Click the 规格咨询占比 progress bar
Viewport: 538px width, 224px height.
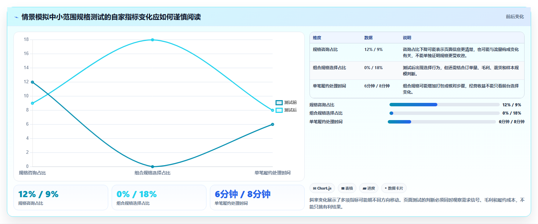pyautogui.click(x=444, y=105)
